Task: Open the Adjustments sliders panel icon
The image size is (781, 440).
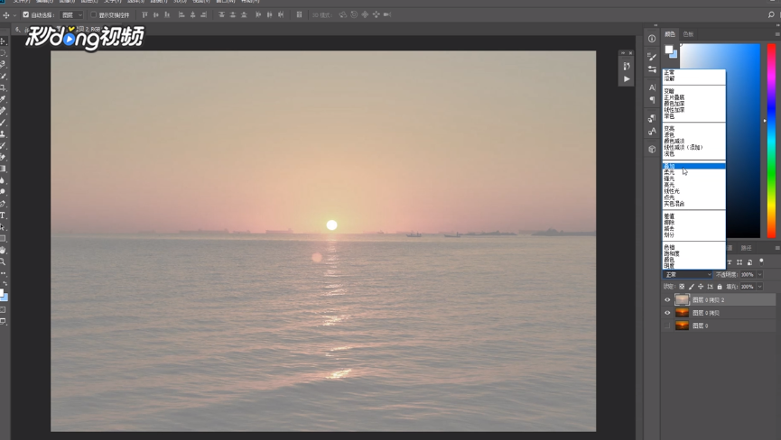Action: [652, 69]
